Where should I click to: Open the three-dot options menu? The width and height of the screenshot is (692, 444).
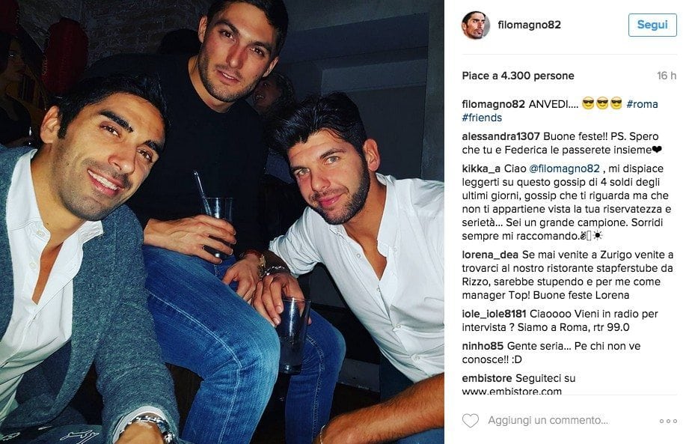tap(668, 421)
